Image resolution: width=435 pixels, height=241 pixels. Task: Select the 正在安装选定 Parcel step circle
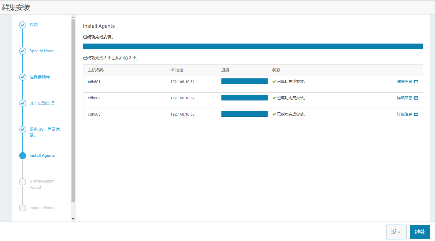[23, 182]
